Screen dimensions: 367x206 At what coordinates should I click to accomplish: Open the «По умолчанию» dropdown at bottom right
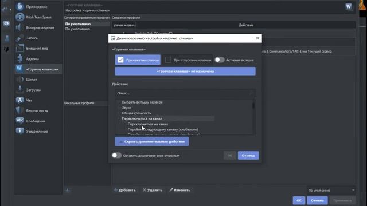331,191
